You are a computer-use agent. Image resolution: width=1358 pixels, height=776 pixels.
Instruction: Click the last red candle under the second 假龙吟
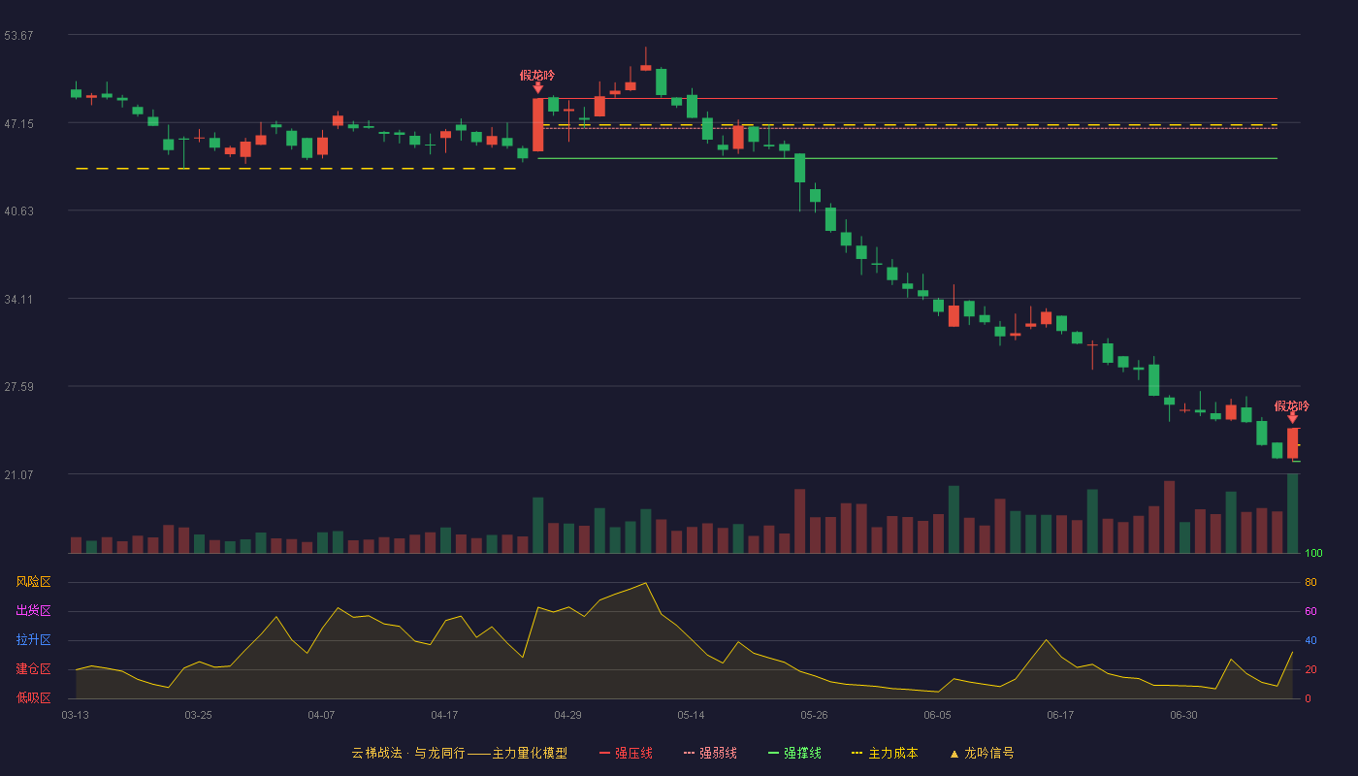tap(1292, 443)
